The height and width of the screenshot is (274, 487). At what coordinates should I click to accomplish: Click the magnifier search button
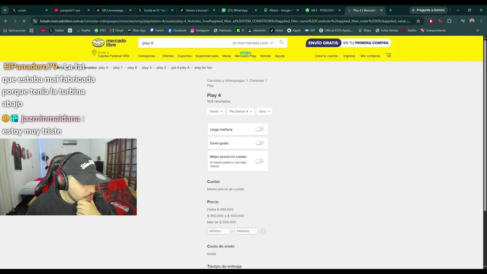[x=282, y=43]
